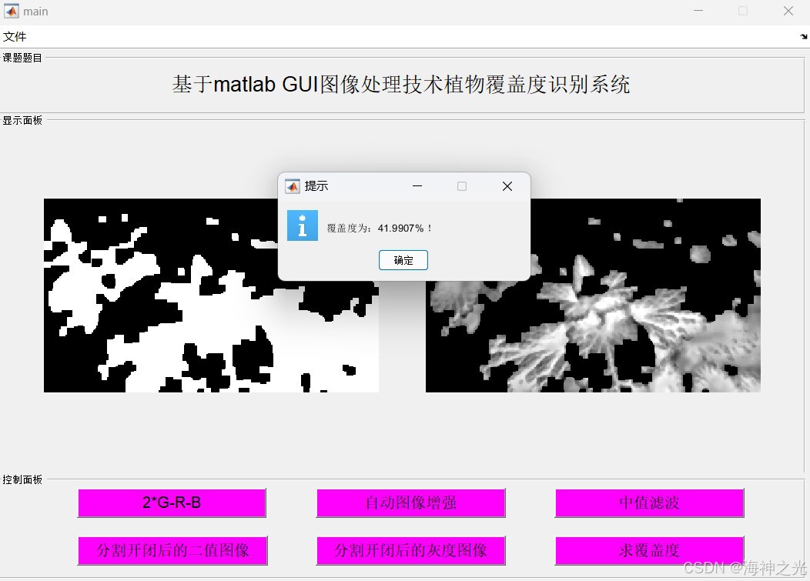Image resolution: width=810 pixels, height=581 pixels.
Task: Open the 文件 menu
Action: [15, 37]
